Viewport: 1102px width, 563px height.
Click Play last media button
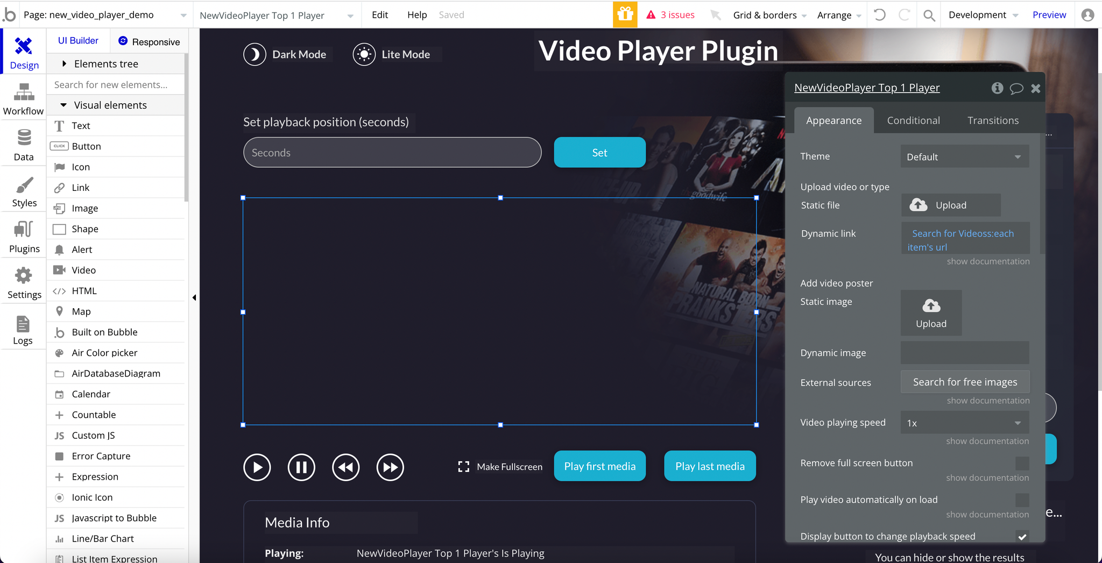point(710,466)
